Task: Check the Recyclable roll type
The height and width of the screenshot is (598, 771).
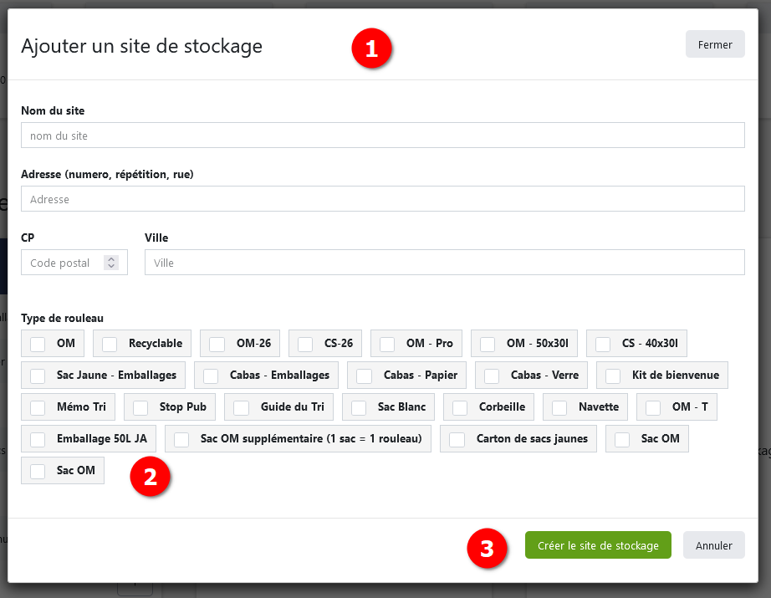Action: click(110, 344)
